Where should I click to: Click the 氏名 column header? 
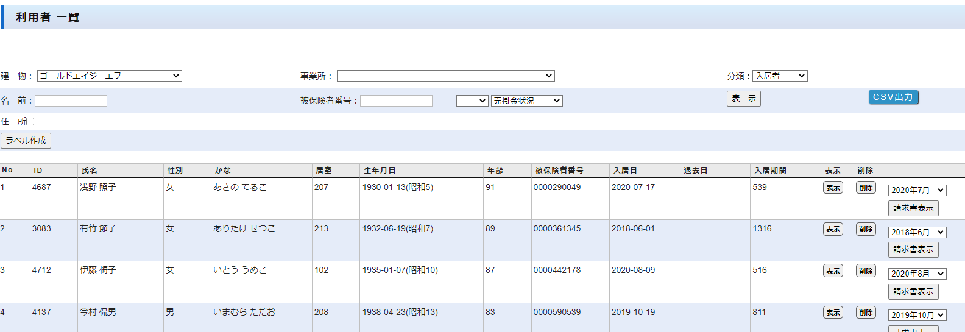(x=90, y=171)
